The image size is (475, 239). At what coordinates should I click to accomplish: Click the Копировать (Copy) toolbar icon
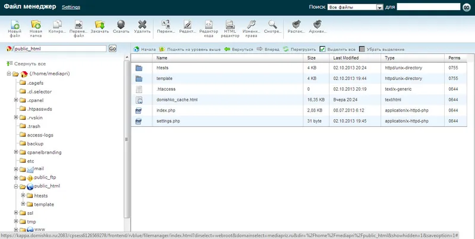tap(57, 24)
